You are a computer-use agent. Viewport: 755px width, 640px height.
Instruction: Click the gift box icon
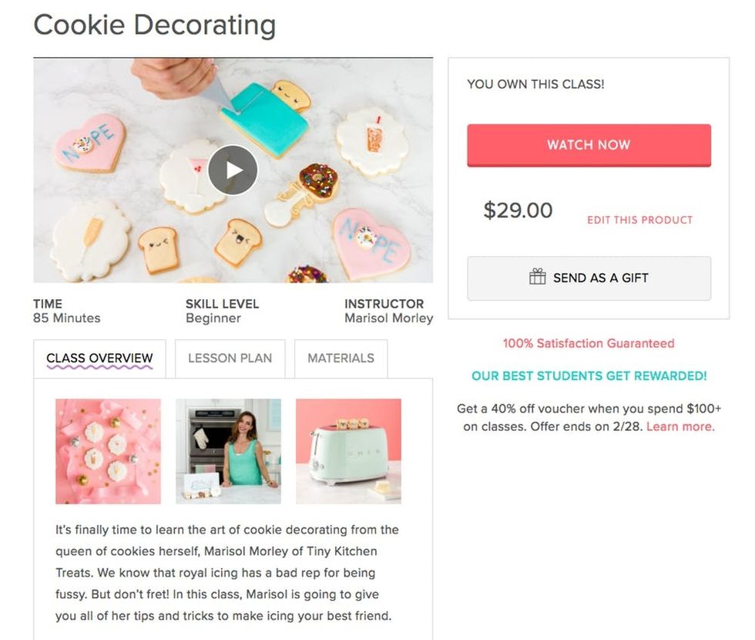[537, 278]
